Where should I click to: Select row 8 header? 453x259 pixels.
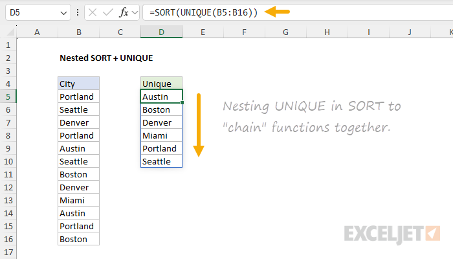[8, 135]
